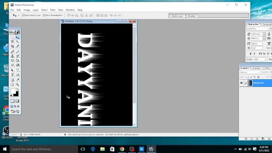Viewport: 272px width, 153px height.
Task: Select the Move tool in toolbox
Action: [x=17, y=37]
